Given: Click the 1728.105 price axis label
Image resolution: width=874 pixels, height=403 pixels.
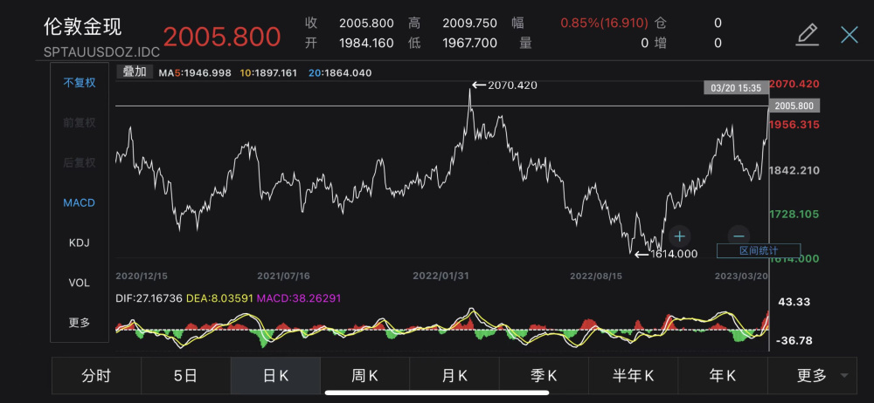Looking at the screenshot, I should tap(794, 215).
